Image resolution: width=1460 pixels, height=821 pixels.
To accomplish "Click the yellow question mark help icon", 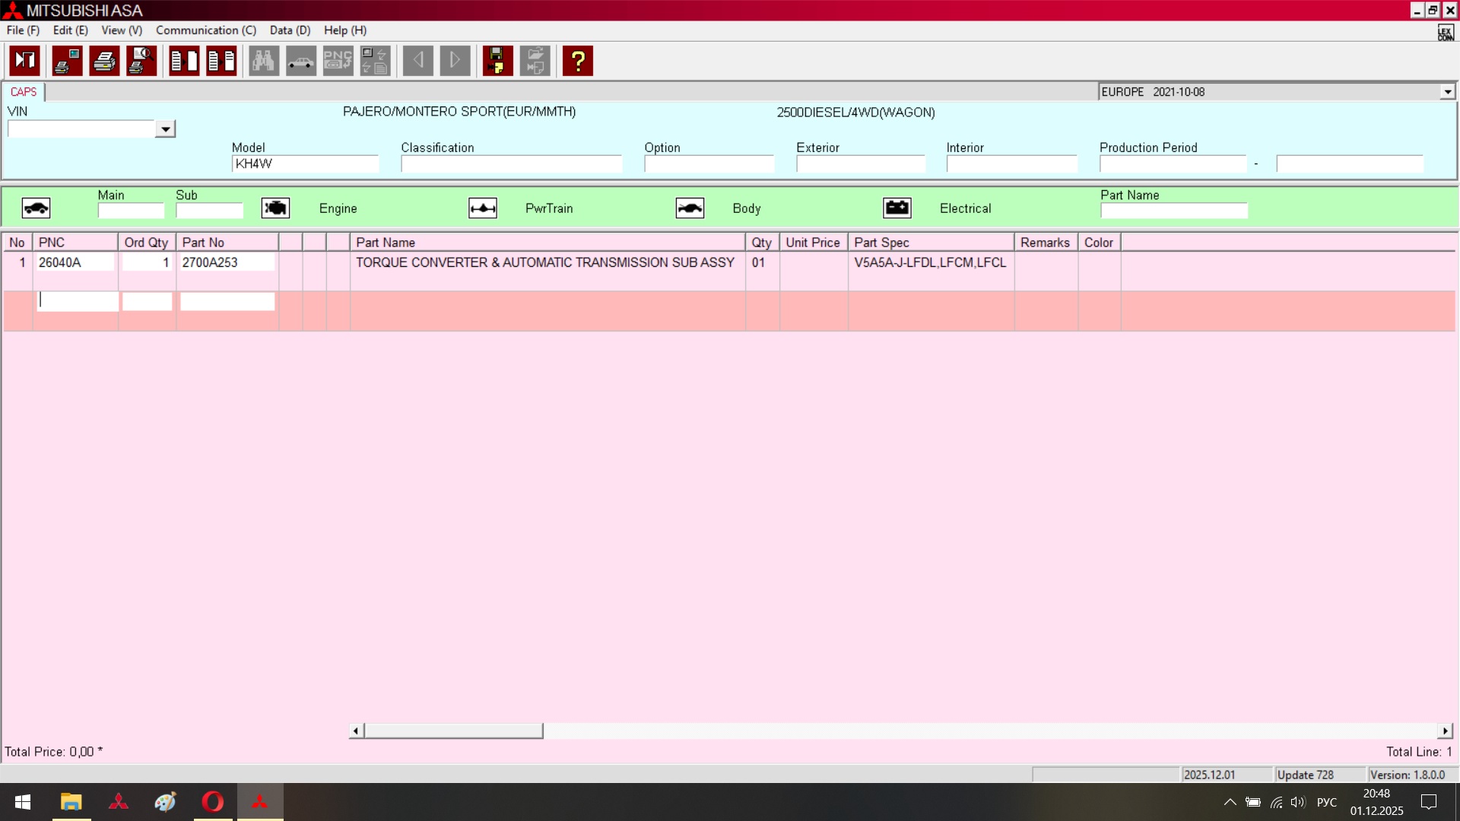I will 578,61.
